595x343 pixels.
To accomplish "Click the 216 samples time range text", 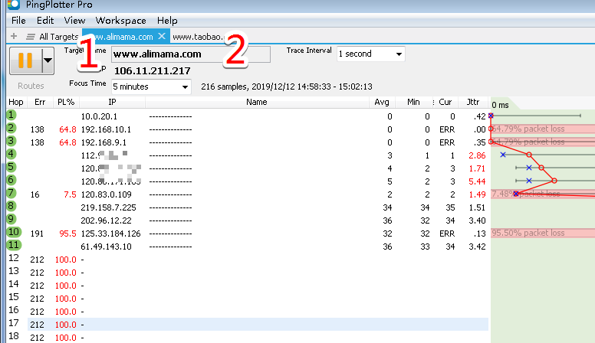I will 287,87.
